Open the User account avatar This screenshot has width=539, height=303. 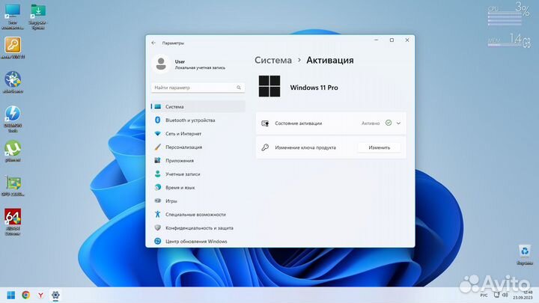click(161, 64)
